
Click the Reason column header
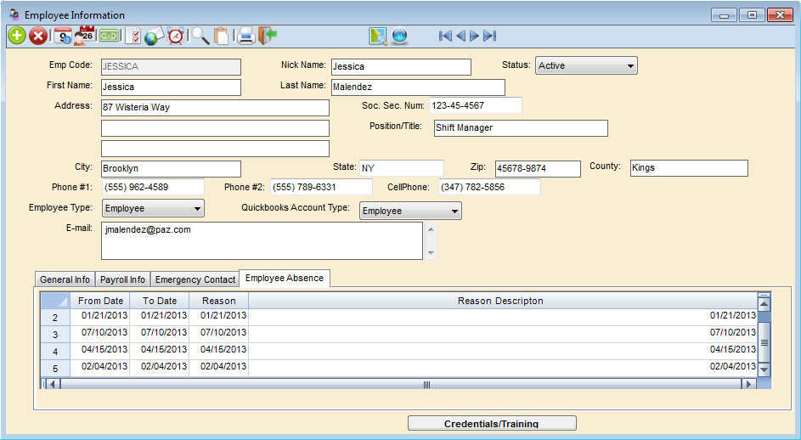point(218,301)
